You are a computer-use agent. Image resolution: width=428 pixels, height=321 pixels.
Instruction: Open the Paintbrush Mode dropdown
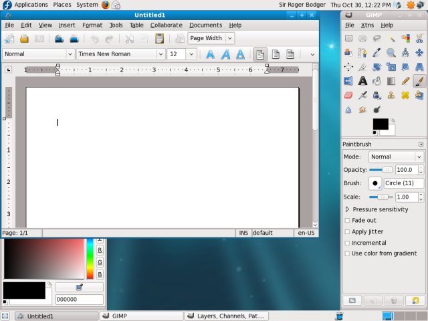(x=397, y=156)
